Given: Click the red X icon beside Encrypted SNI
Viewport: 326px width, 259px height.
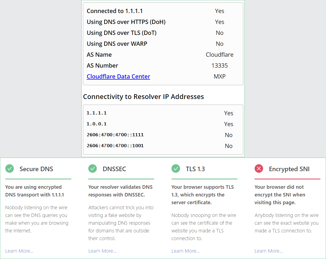Looking at the screenshot, I should pos(259,168).
